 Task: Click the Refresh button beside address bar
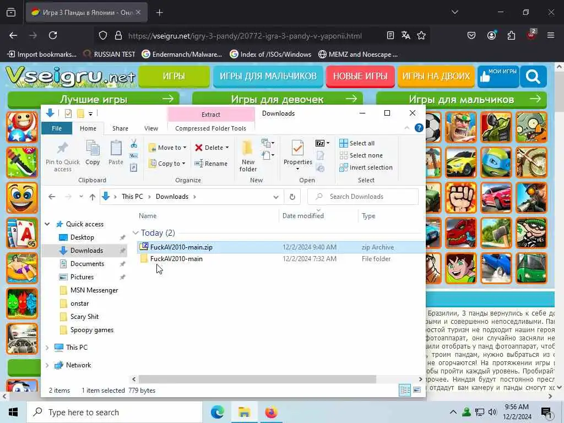292,197
